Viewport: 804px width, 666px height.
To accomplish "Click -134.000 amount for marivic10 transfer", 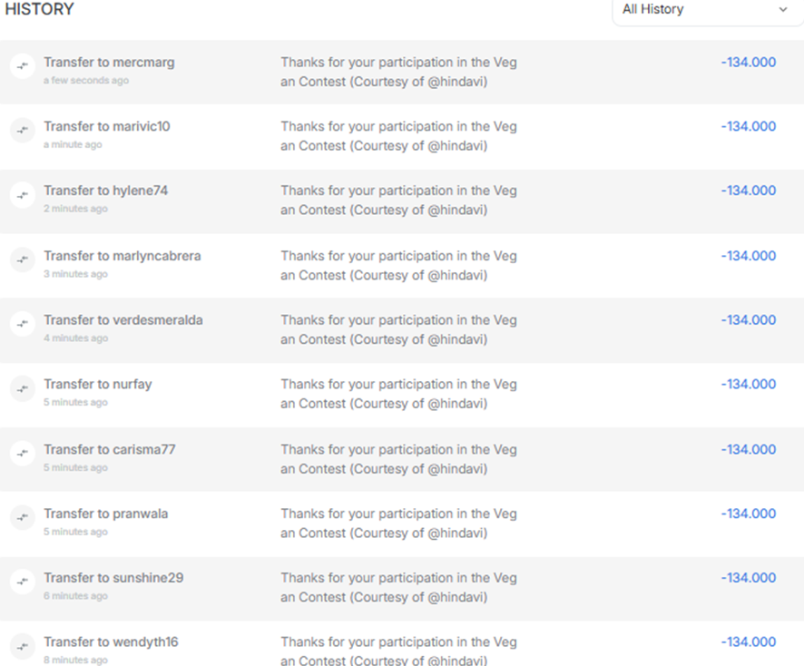I will coord(749,127).
